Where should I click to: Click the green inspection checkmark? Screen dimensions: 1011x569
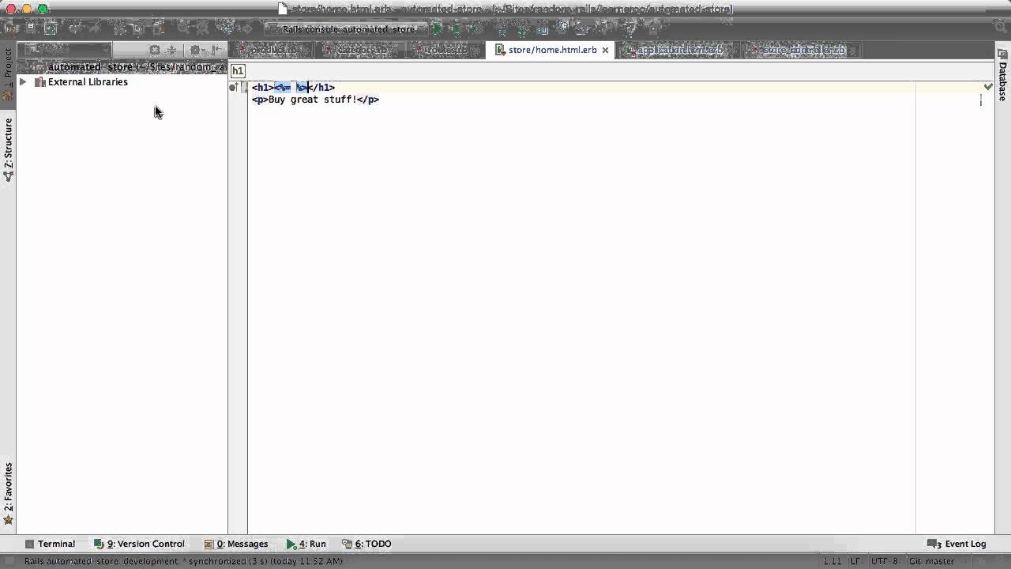(x=988, y=86)
